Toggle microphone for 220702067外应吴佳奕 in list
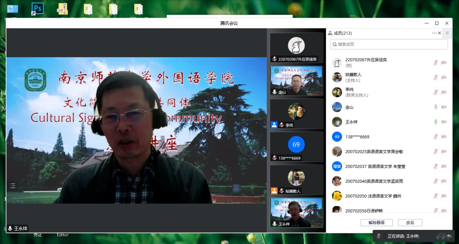 [436, 63]
